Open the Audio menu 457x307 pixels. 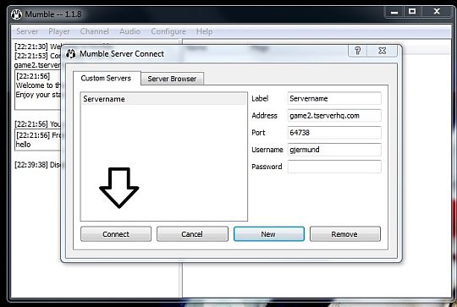(x=130, y=31)
